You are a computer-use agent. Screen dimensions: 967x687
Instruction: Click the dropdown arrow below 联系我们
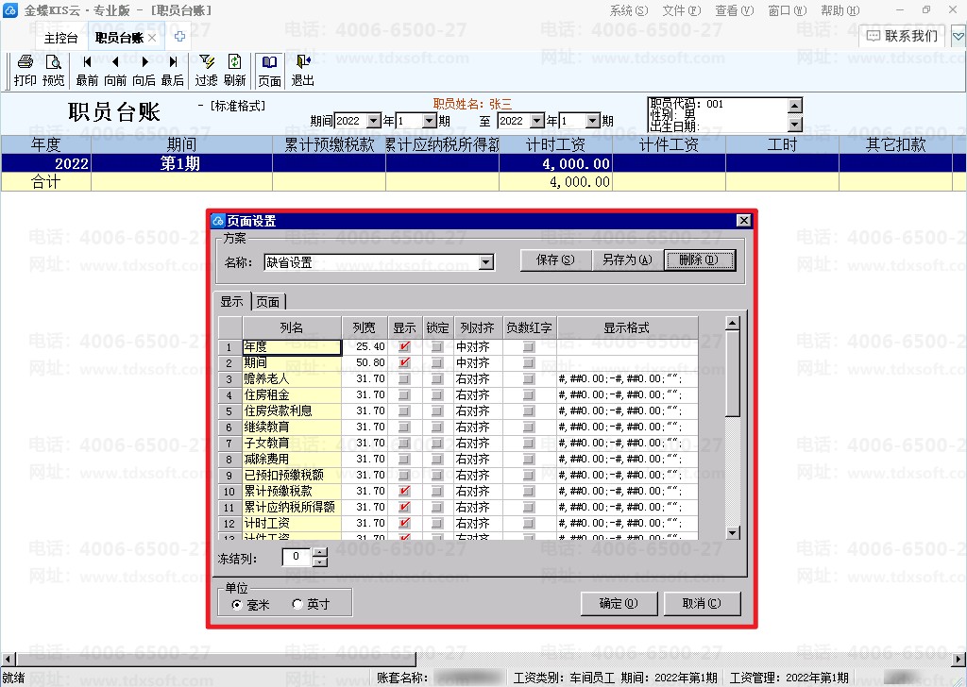coord(959,37)
